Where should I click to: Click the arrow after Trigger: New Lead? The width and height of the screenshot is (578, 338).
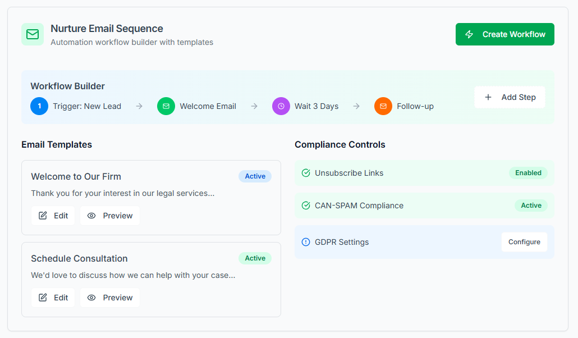(x=139, y=106)
